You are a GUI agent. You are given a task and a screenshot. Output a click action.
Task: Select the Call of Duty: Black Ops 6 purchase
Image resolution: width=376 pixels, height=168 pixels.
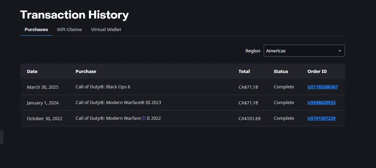103,87
